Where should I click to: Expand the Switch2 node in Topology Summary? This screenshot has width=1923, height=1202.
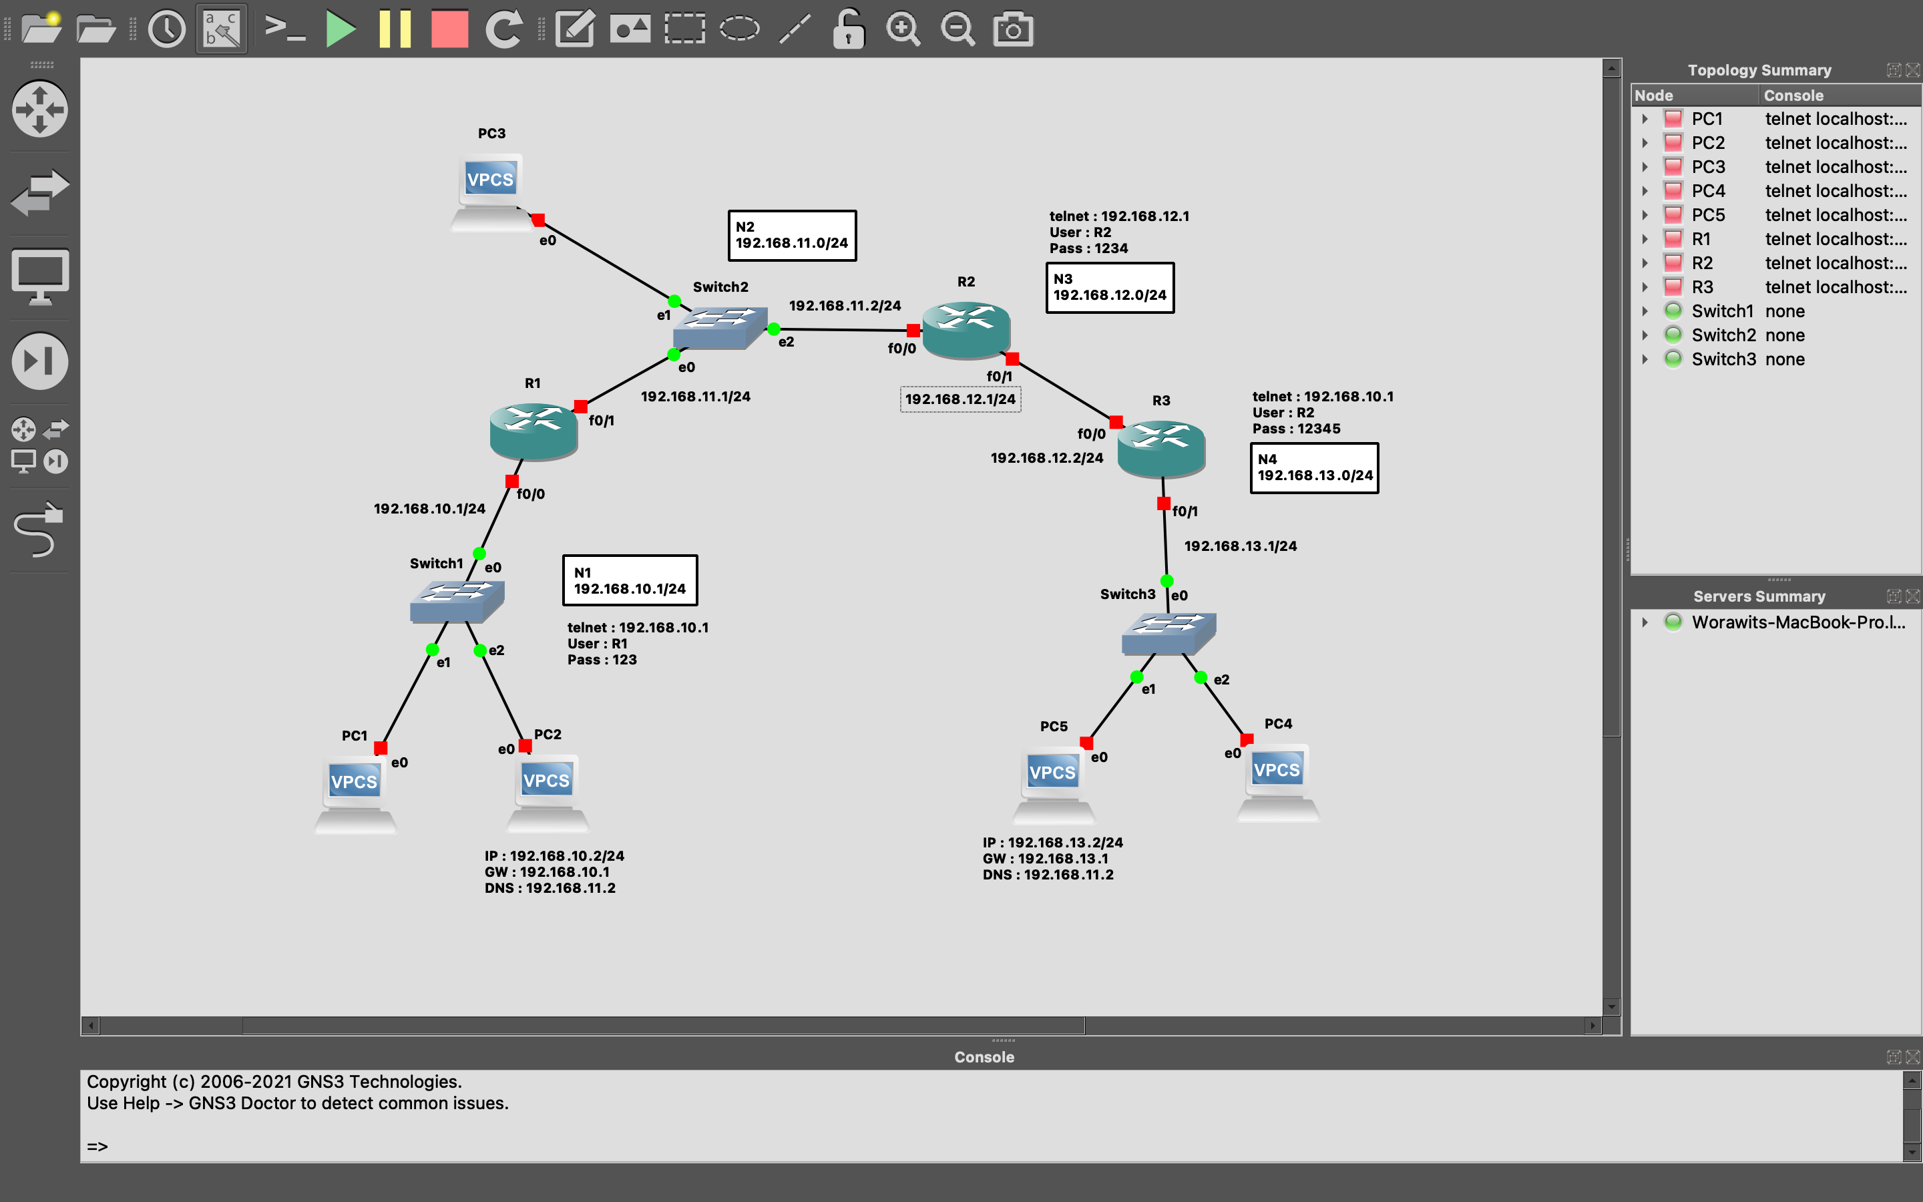click(1645, 335)
